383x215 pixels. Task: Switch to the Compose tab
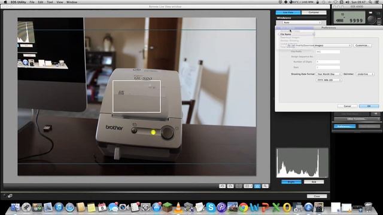pyautogui.click(x=314, y=12)
